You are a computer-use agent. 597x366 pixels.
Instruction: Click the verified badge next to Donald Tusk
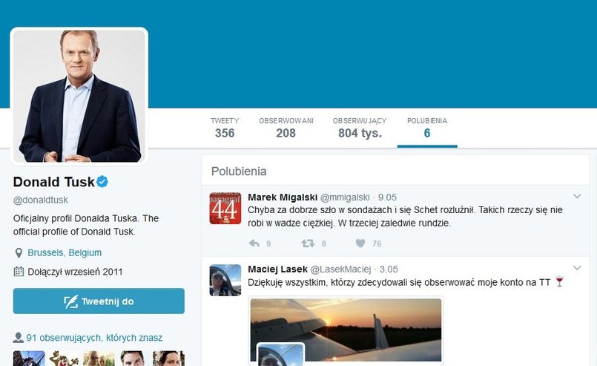(102, 181)
